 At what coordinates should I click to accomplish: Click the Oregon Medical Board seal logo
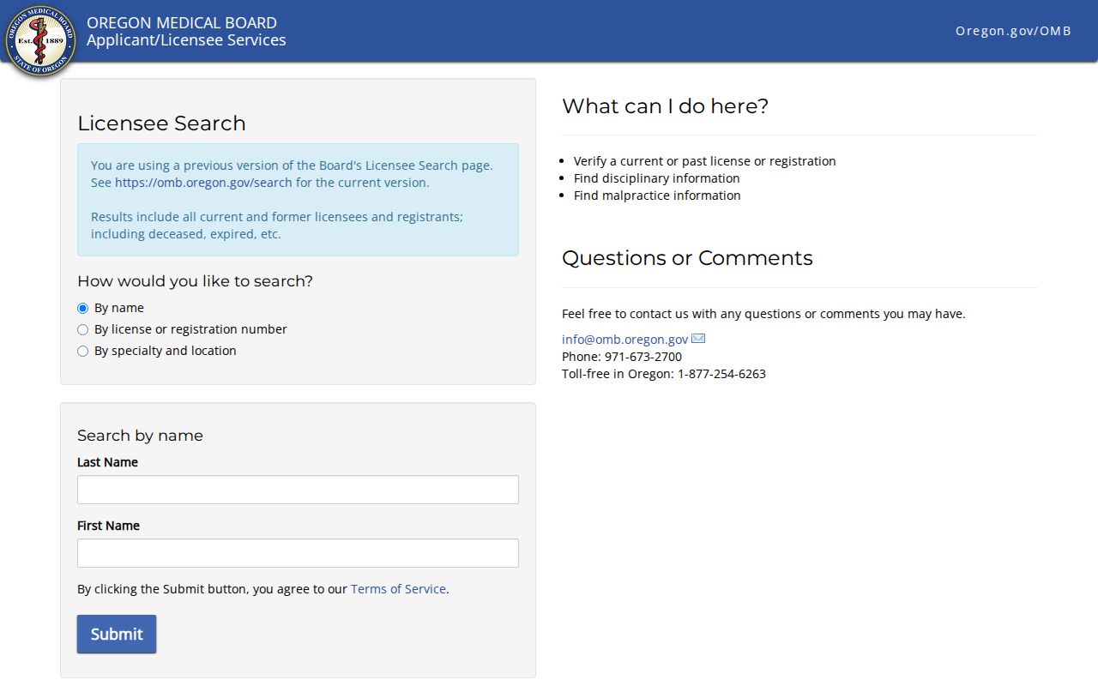pyautogui.click(x=40, y=40)
